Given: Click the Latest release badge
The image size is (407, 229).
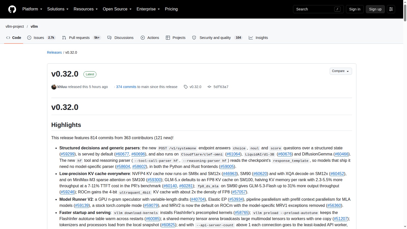Looking at the screenshot, I should click(90, 74).
